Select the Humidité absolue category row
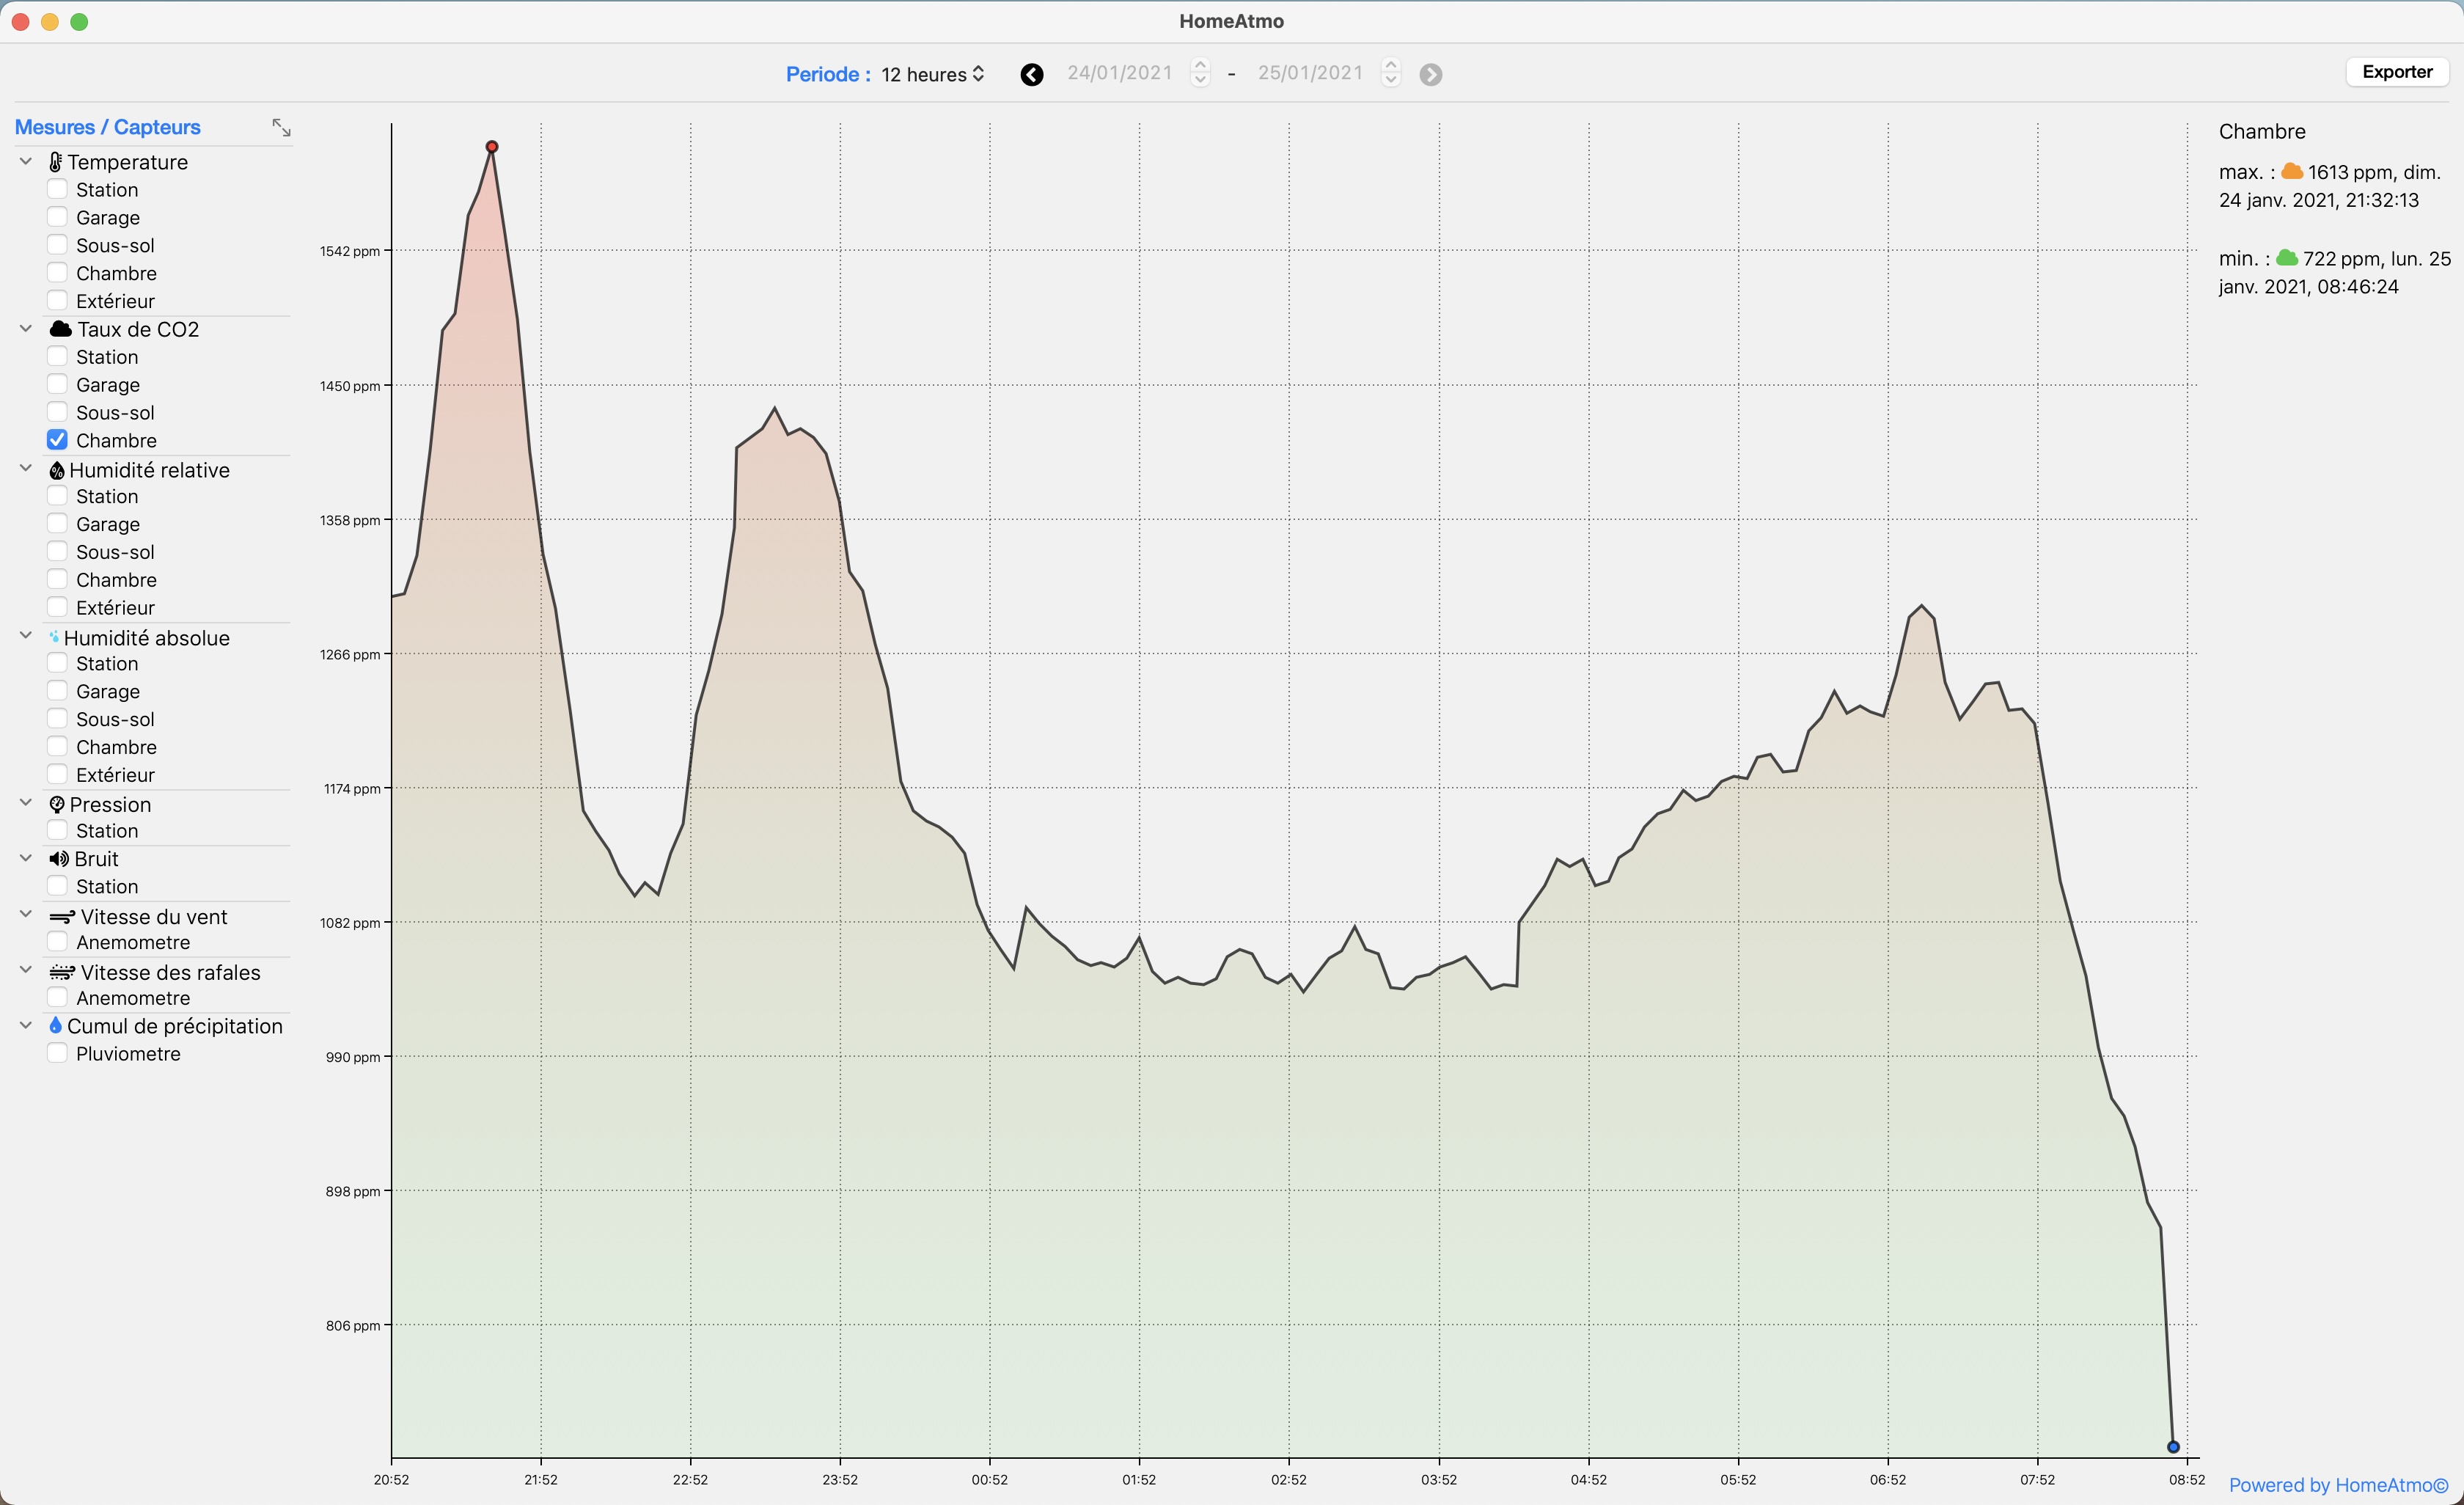This screenshot has width=2464, height=1505. 146,638
